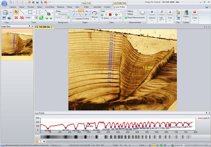Expand the line tool dropdown arrow
The width and height of the screenshot is (211, 147).
point(26,12)
